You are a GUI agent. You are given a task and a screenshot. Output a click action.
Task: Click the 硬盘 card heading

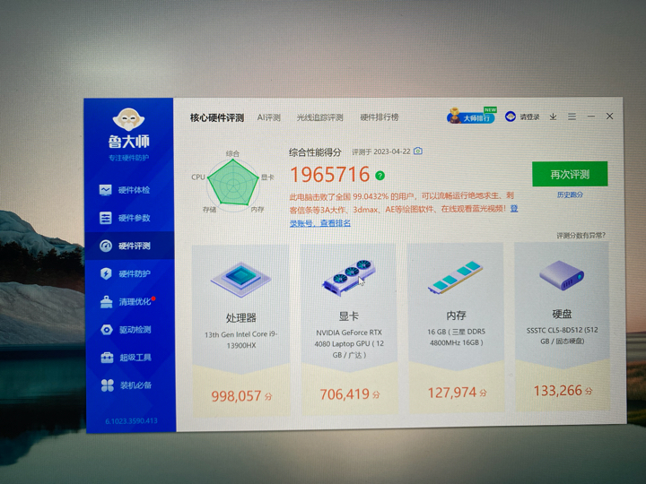562,314
